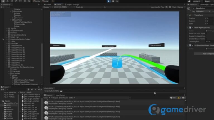Toggle Stats overlay in Game view
The image size is (214, 120).
174,7
